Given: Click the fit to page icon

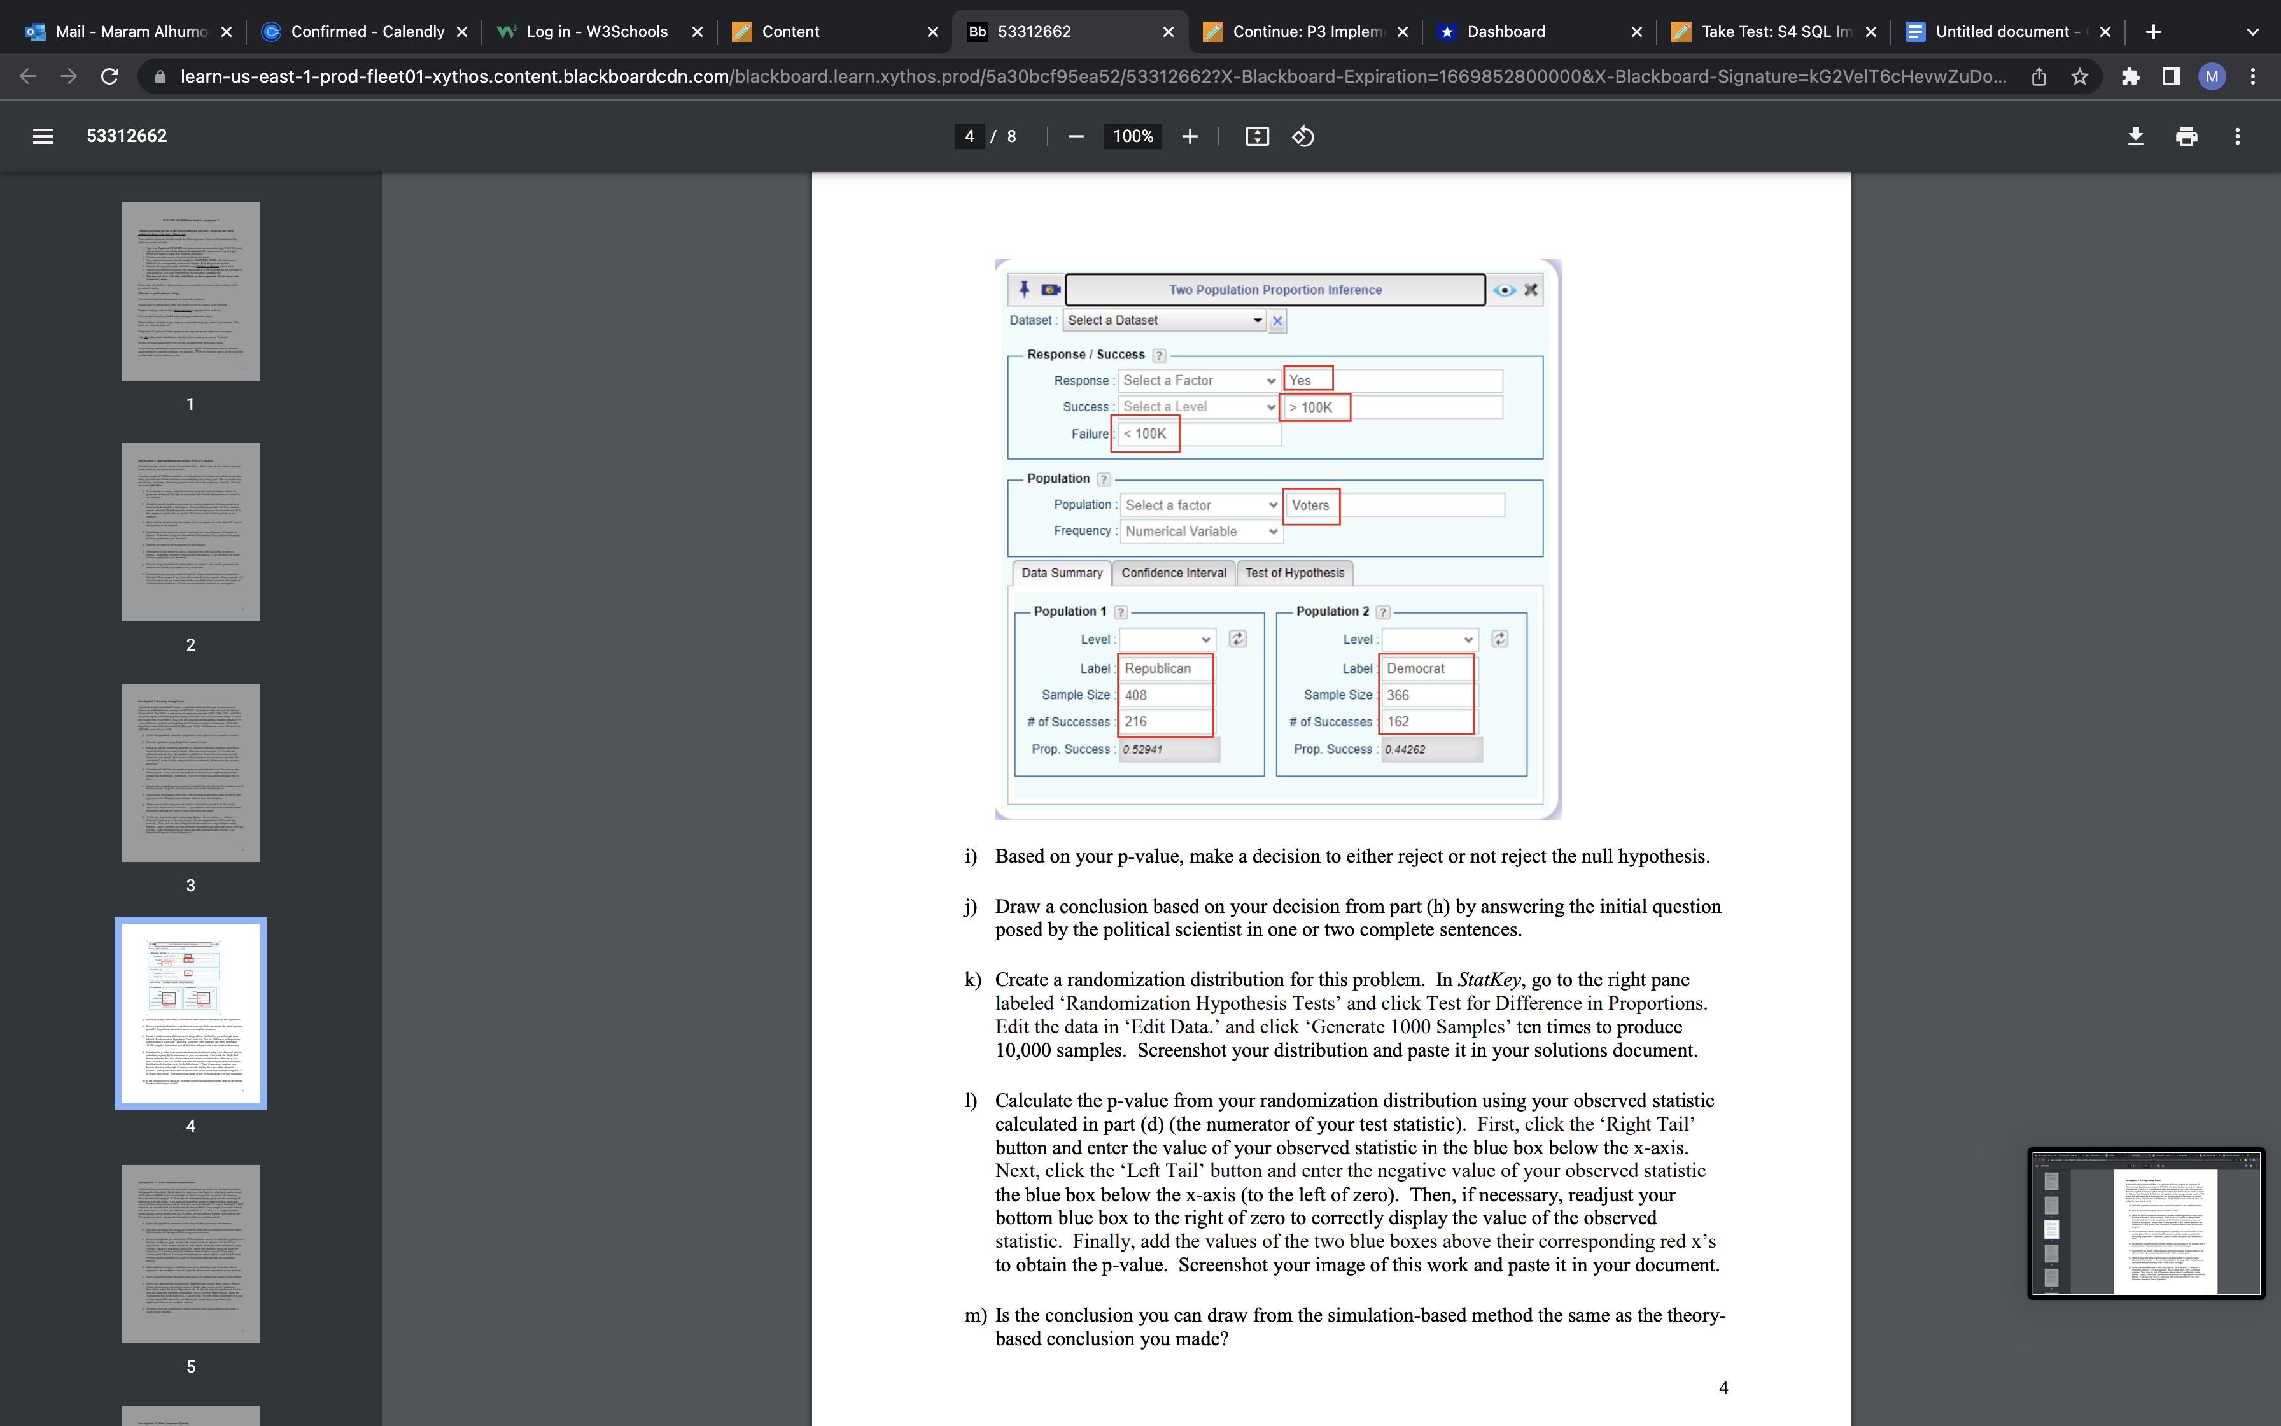Looking at the screenshot, I should tap(1256, 137).
